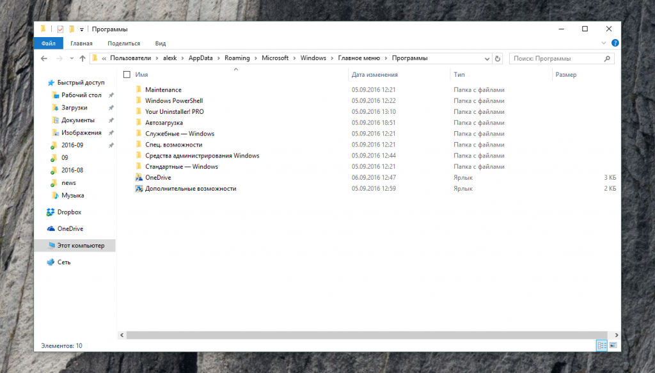Click the Windows breadcrumb in the address path
655x373 pixels.
[313, 58]
